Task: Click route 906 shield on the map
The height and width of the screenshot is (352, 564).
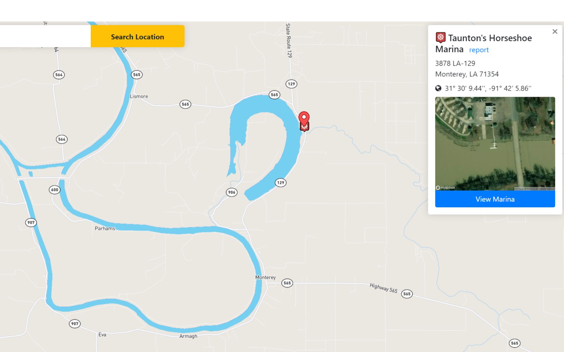Action: pyautogui.click(x=231, y=192)
